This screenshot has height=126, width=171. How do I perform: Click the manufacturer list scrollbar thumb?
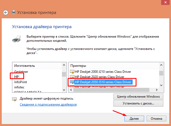[64, 74]
